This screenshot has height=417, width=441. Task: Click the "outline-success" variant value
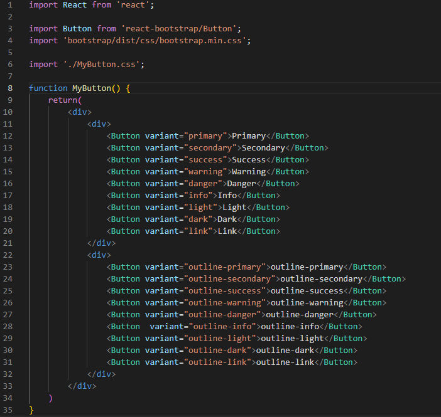(225, 290)
